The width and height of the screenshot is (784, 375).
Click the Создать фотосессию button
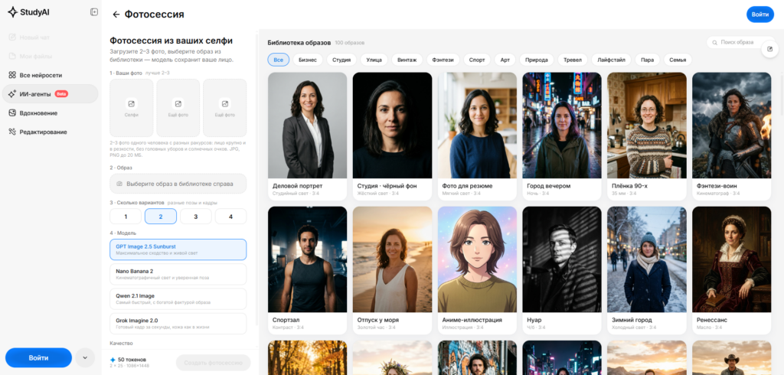click(213, 363)
